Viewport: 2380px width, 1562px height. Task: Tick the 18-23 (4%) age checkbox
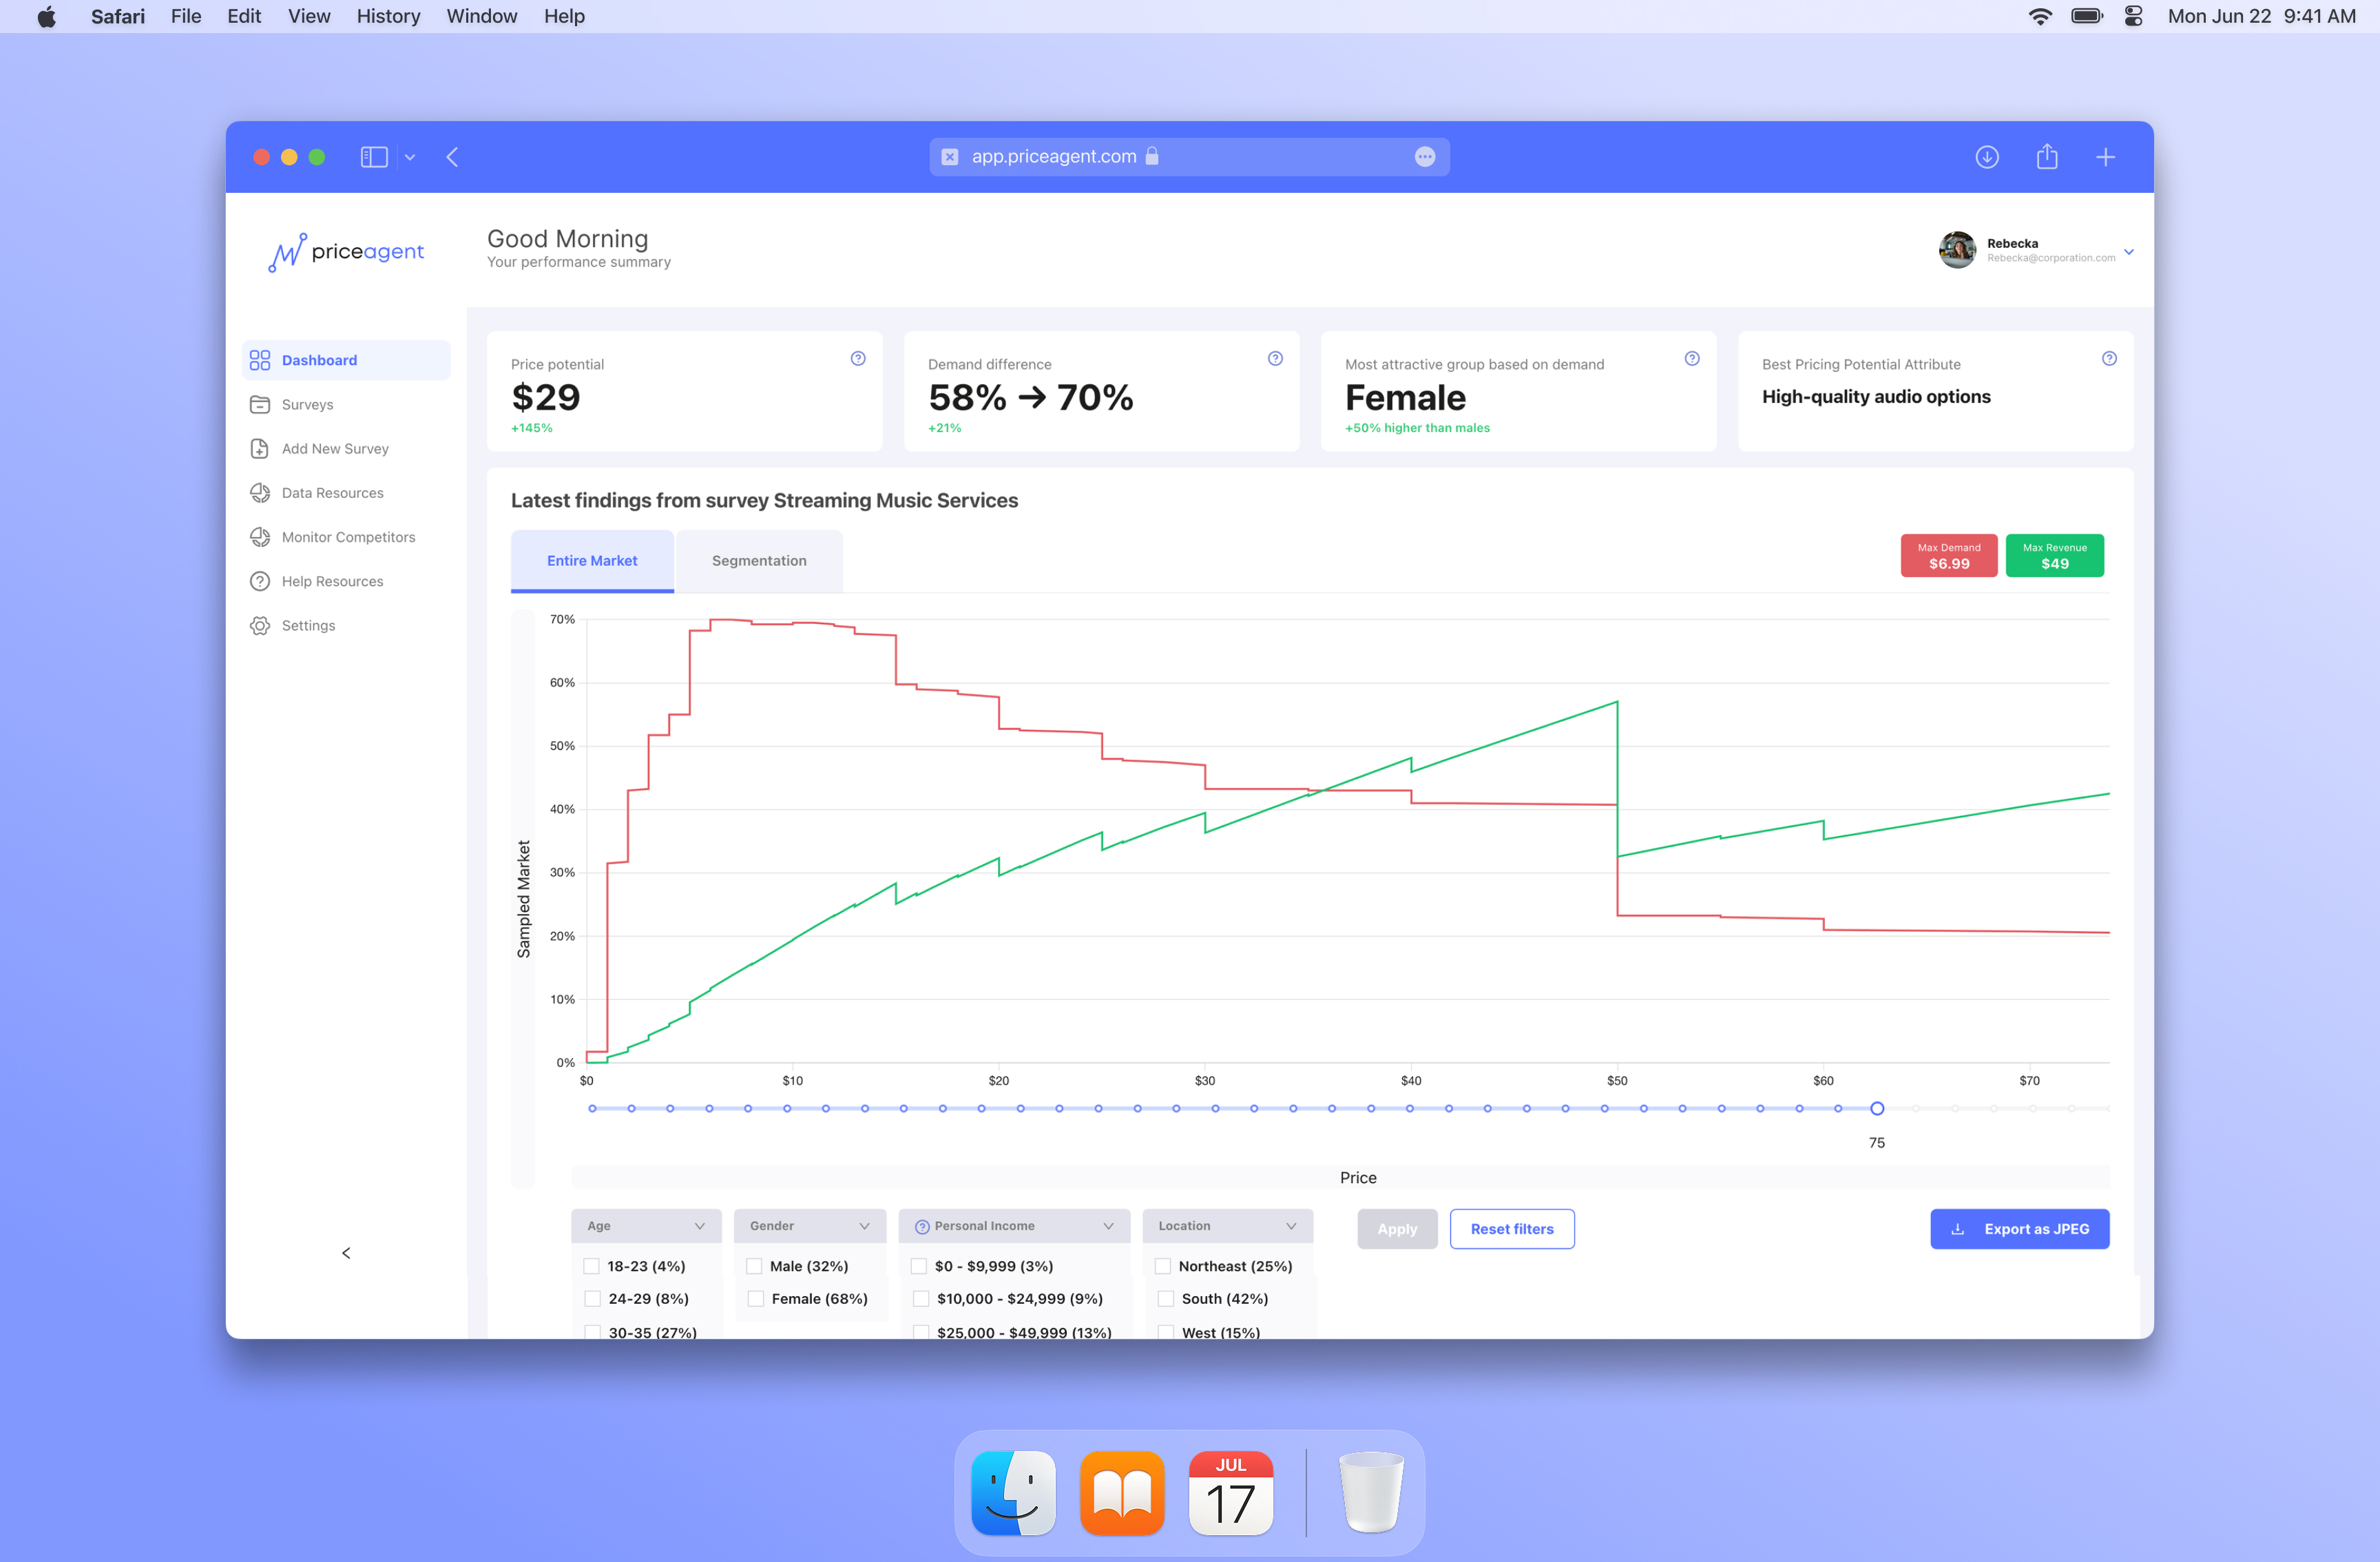[x=592, y=1266]
